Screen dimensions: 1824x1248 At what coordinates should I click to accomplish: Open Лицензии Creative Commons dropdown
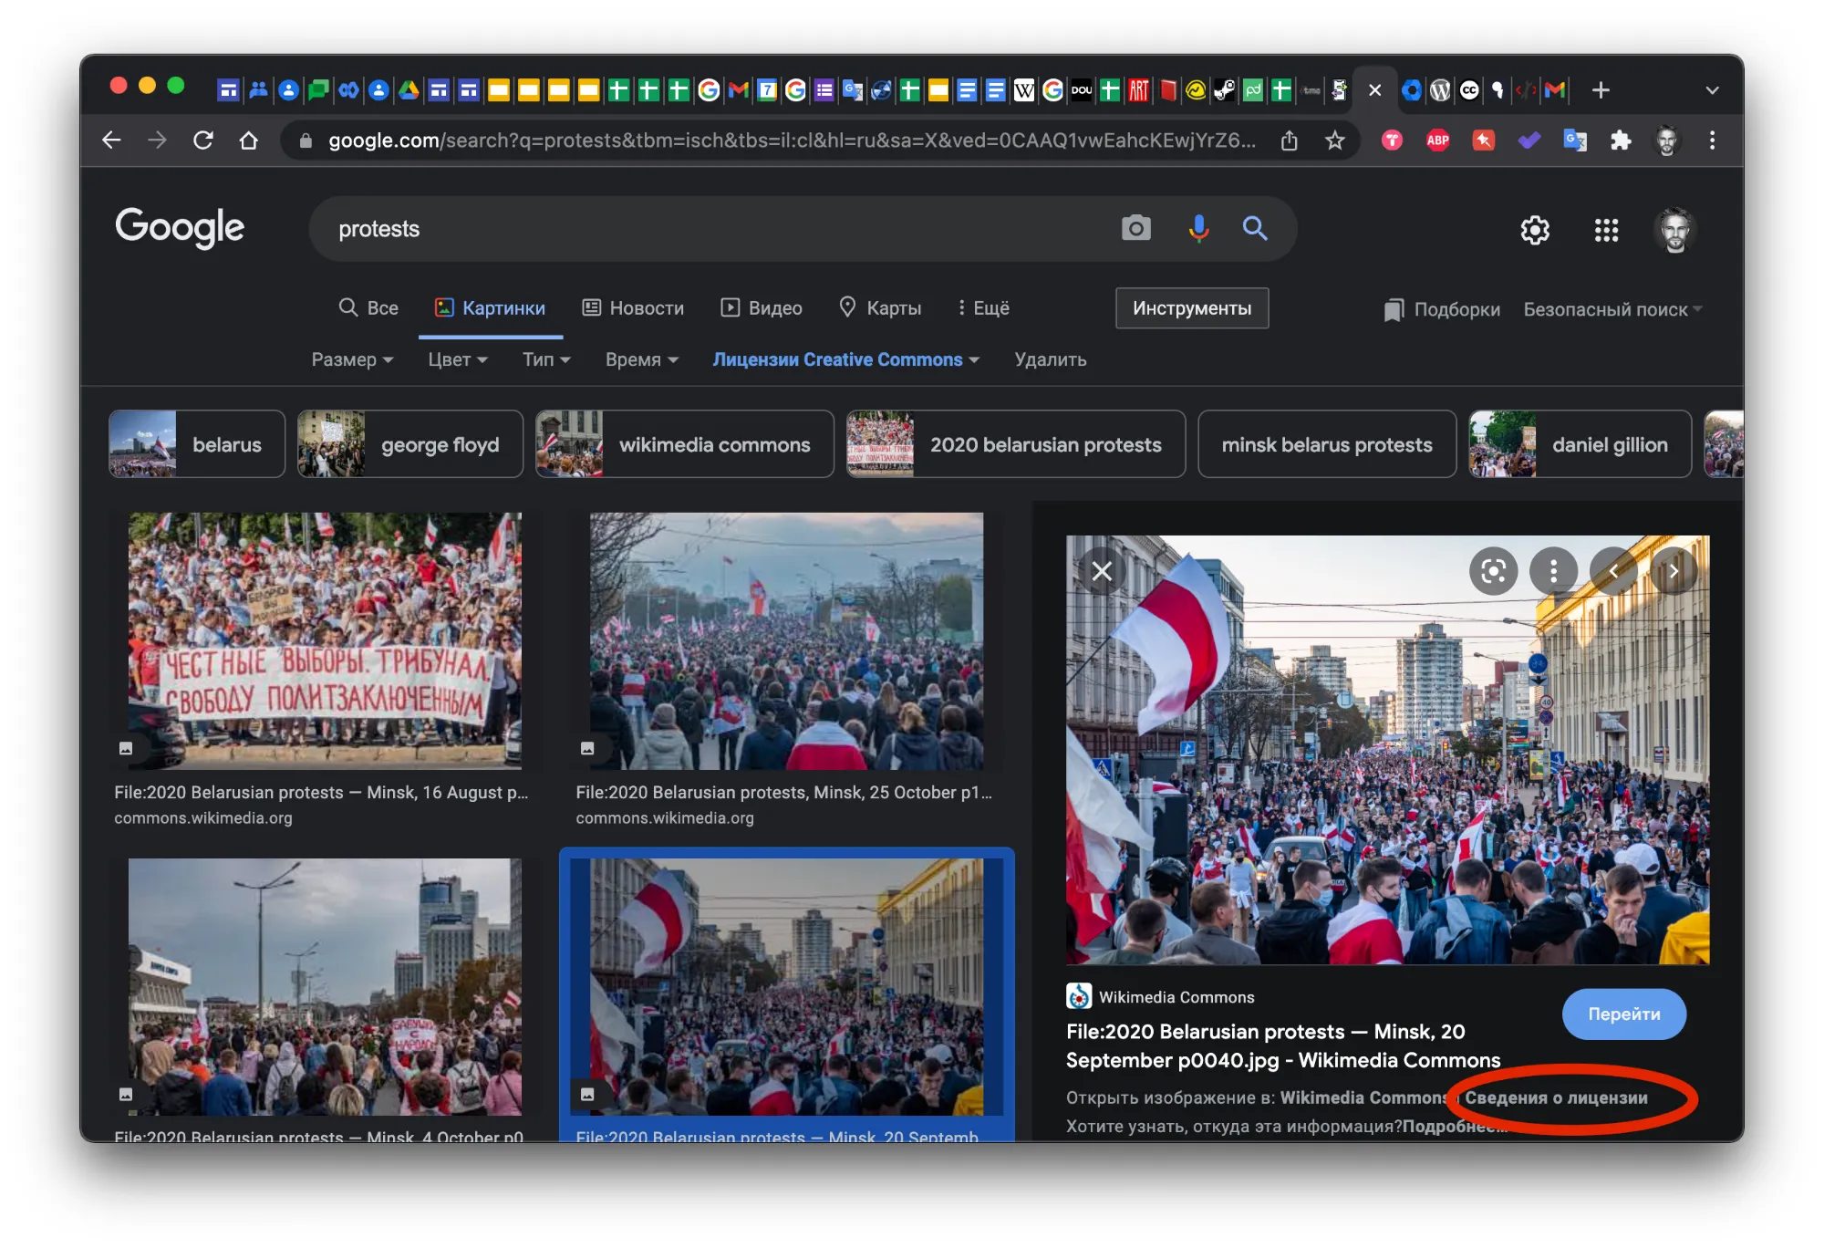846,359
